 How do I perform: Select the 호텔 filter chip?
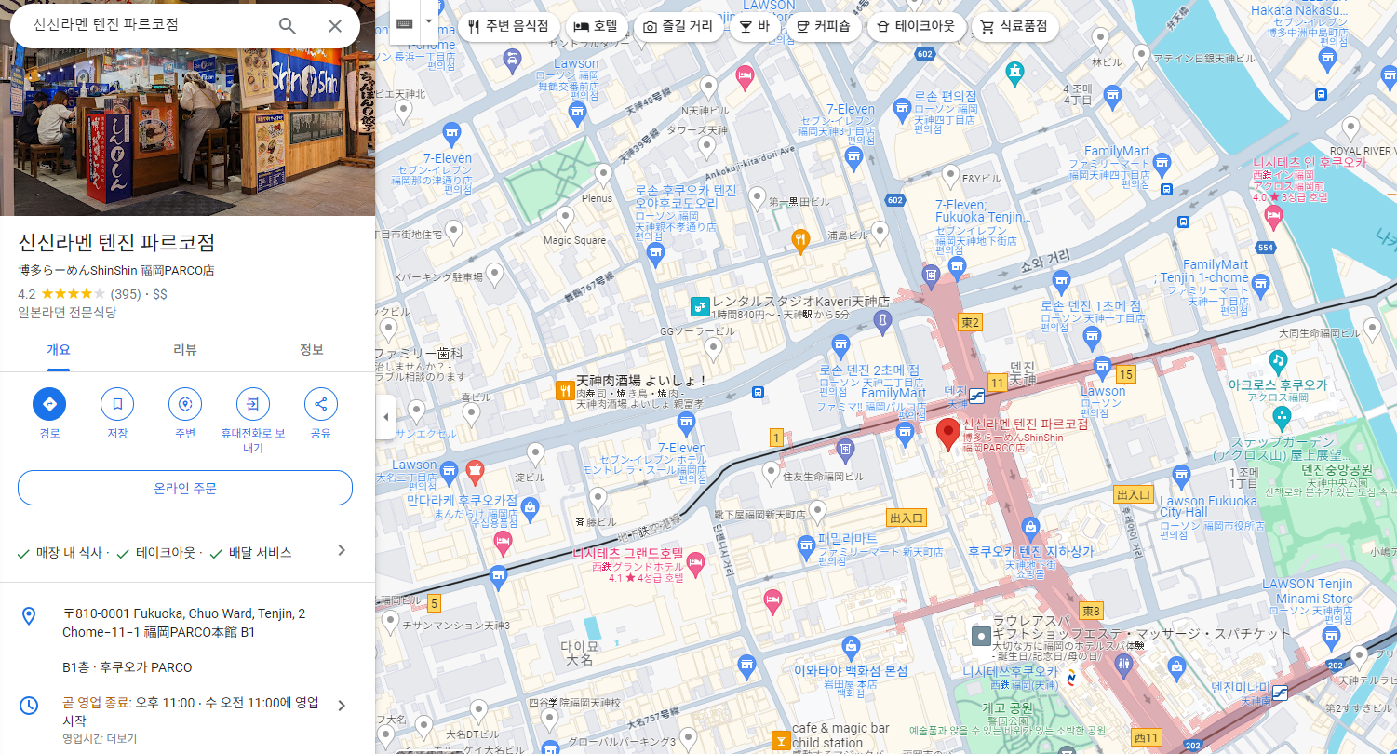pyautogui.click(x=596, y=26)
